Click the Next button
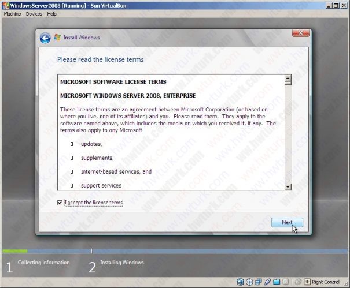Screen dimensions: 350x288 287,223
